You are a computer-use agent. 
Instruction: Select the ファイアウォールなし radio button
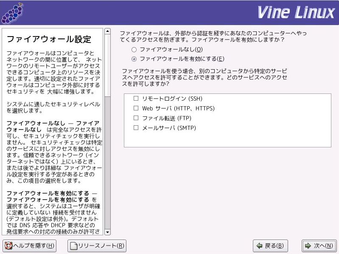click(x=134, y=50)
